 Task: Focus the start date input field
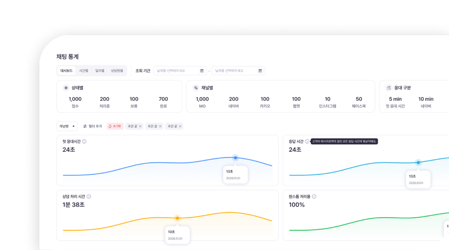180,71
